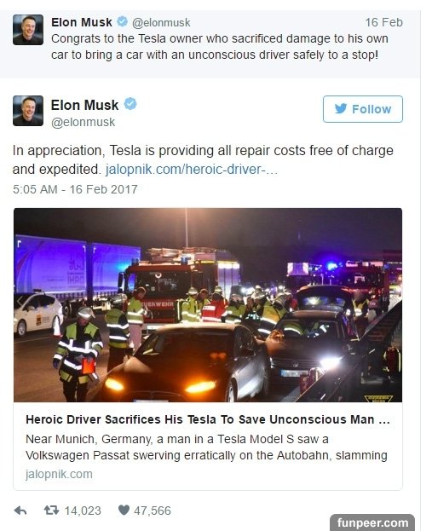Like the tweet with the heart icon
This screenshot has width=432, height=531.
[x=124, y=510]
